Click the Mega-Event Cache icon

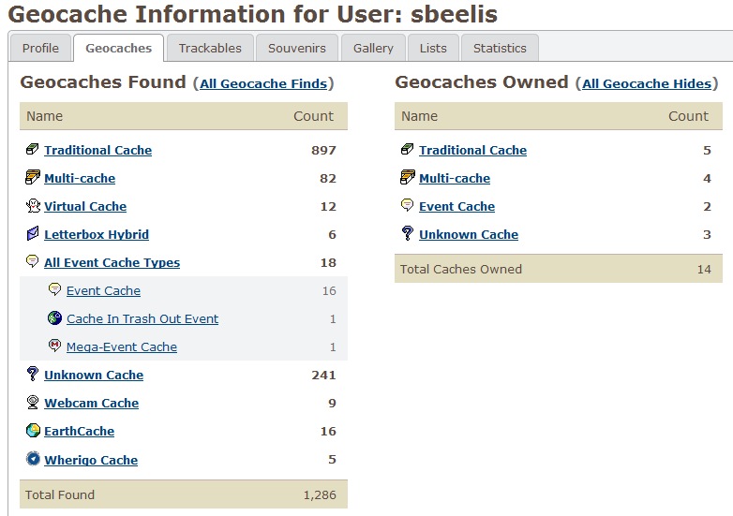click(54, 346)
